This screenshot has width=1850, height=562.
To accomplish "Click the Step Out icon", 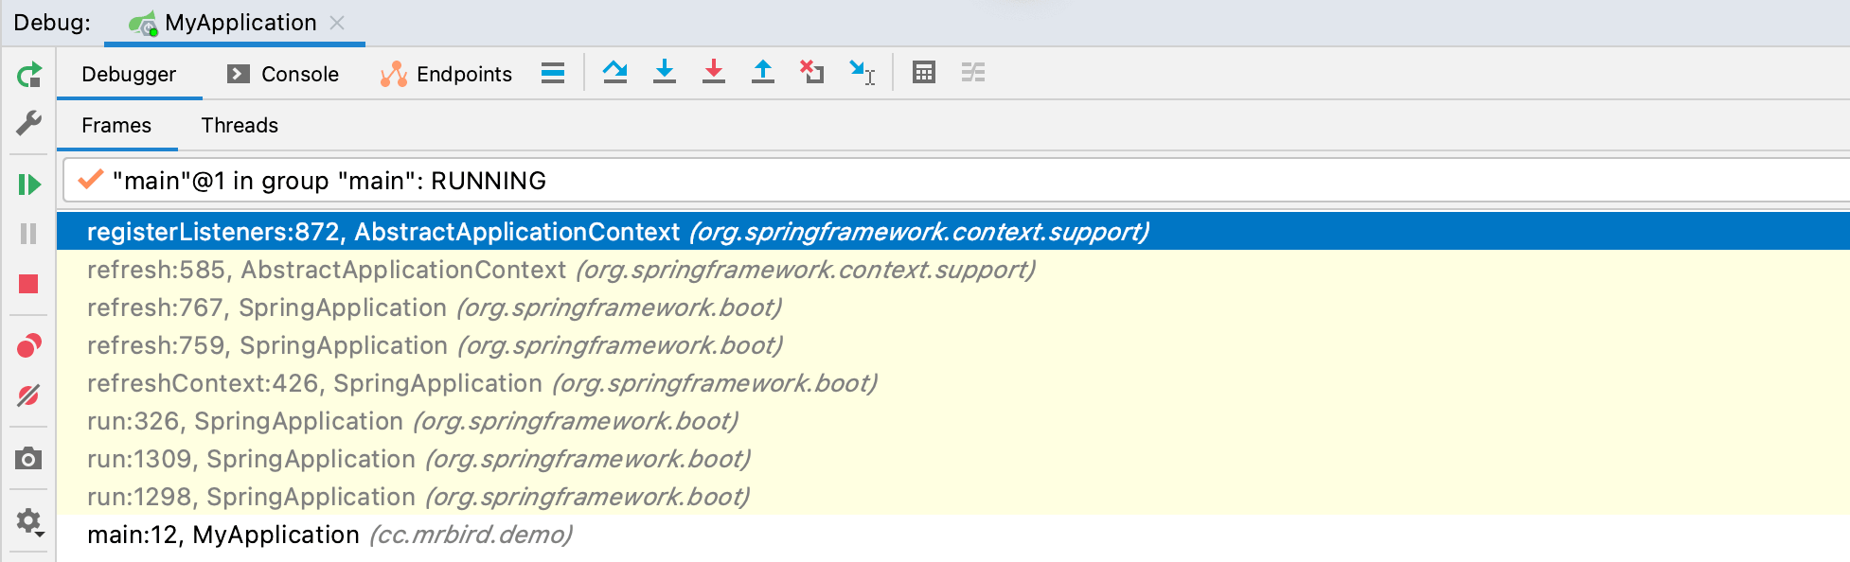I will click(763, 72).
